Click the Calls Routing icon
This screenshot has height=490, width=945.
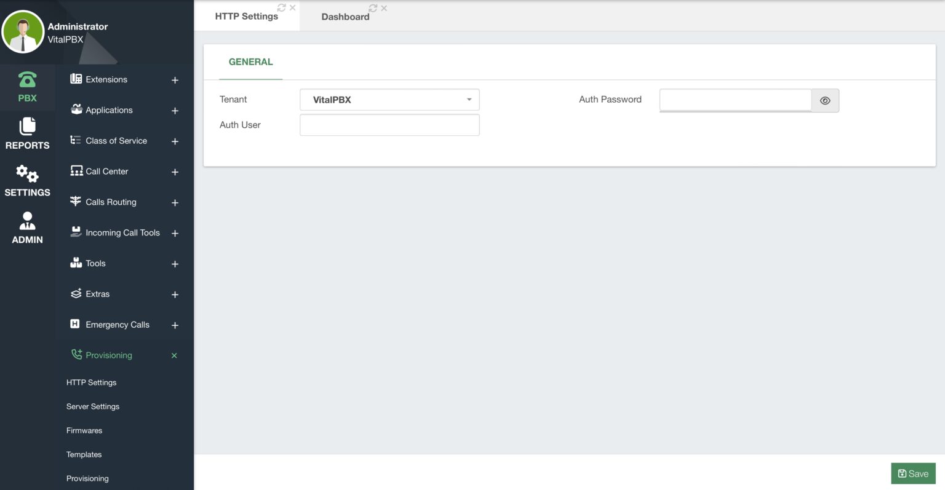point(76,202)
